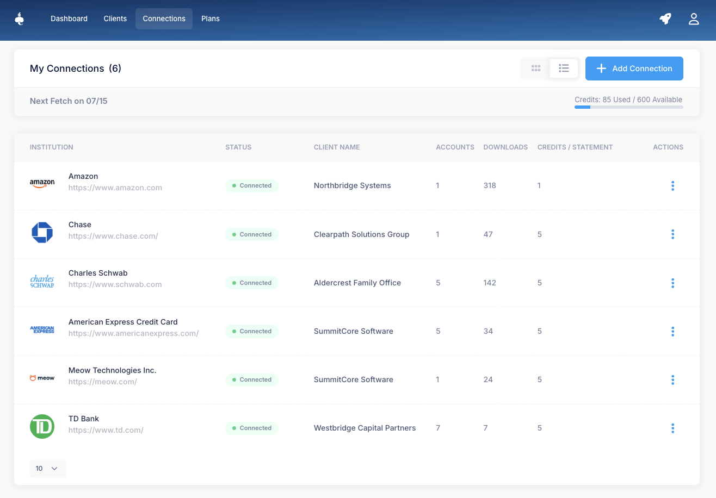The height and width of the screenshot is (498, 716).
Task: Open the https://www.chase.com/ link
Action: click(x=113, y=236)
